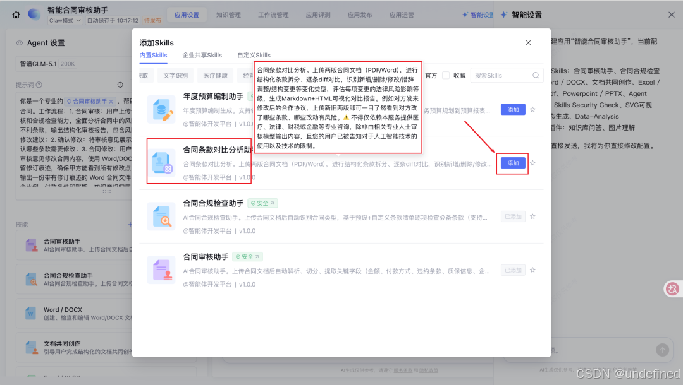Add the 年度预算编制助手 skill
The height and width of the screenshot is (385, 683).
click(x=513, y=109)
